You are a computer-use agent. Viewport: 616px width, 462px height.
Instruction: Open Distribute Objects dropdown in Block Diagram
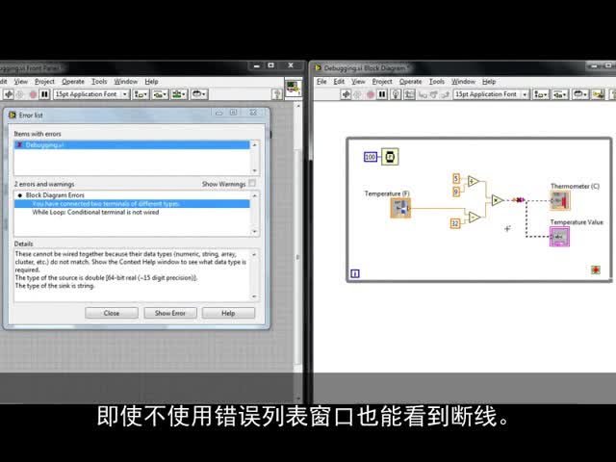(559, 94)
